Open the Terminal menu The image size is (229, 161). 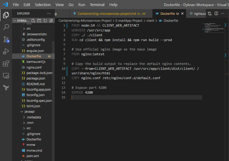pos(97,5)
